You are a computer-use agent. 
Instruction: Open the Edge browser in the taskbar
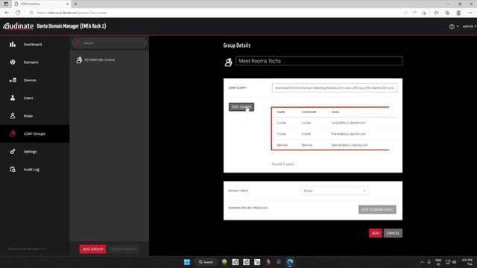point(290,262)
